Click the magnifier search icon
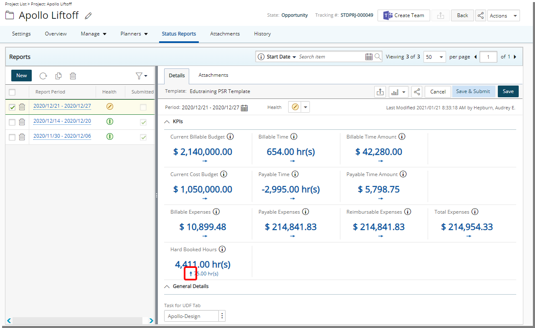The width and height of the screenshot is (535, 328). coord(378,57)
